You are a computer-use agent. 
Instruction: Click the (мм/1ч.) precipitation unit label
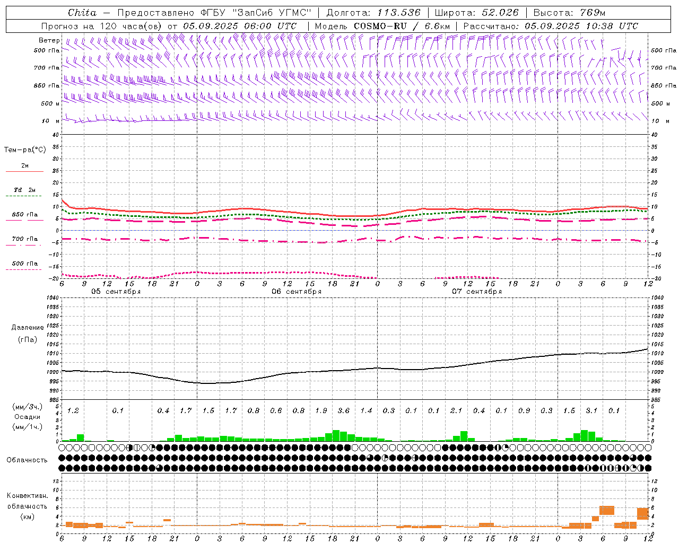[x=27, y=427]
